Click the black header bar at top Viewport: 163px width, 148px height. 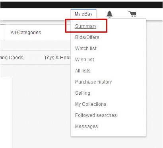[81, 5]
